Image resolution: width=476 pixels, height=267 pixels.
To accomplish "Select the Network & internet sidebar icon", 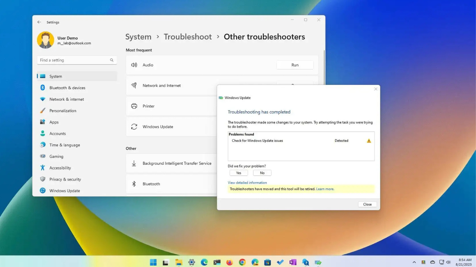I will (x=43, y=99).
